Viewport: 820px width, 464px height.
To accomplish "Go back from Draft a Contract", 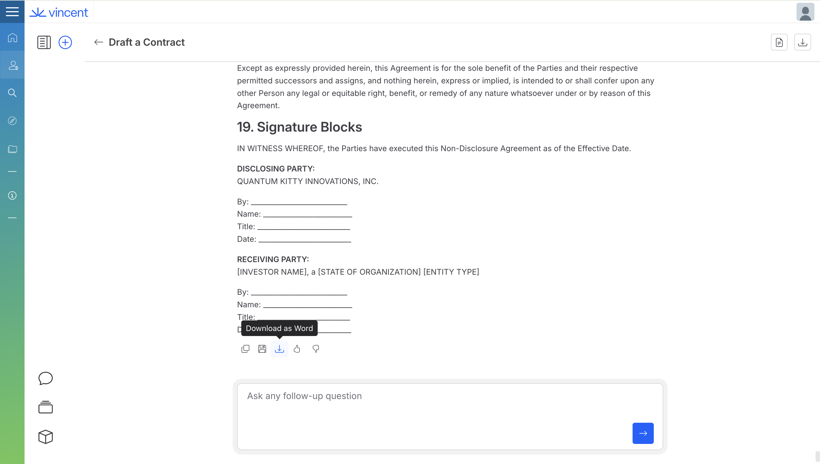I will point(98,42).
